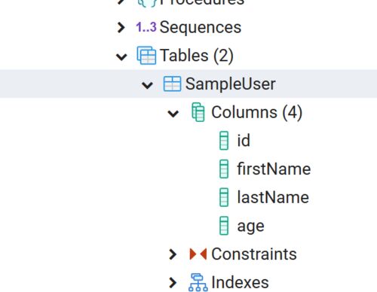Image resolution: width=377 pixels, height=292 pixels.
Task: Click the Tables group icon
Action: [x=146, y=56]
